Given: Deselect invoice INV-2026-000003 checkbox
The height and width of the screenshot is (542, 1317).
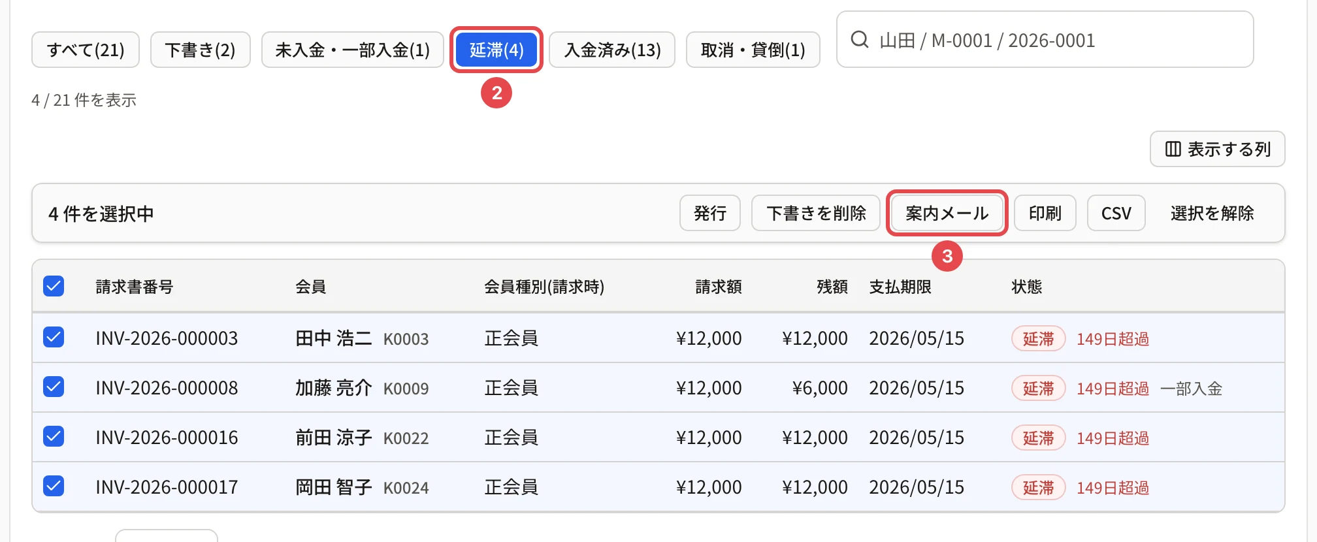Looking at the screenshot, I should coord(54,337).
